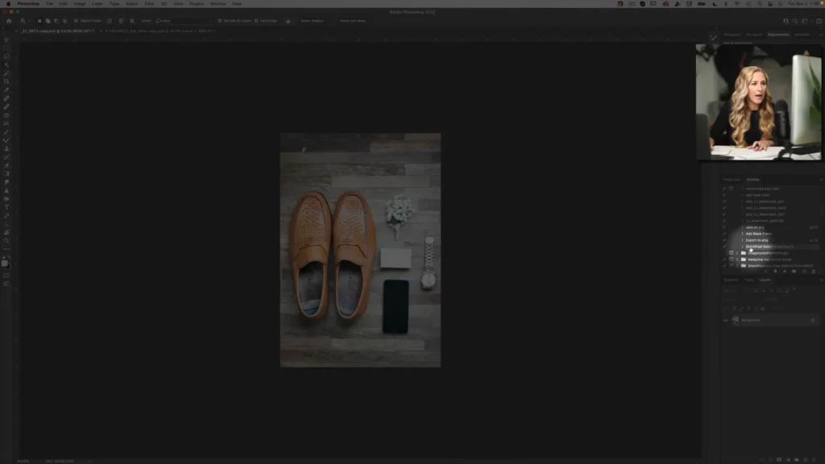Click the Select Subject button
825x464 pixels.
click(x=312, y=21)
